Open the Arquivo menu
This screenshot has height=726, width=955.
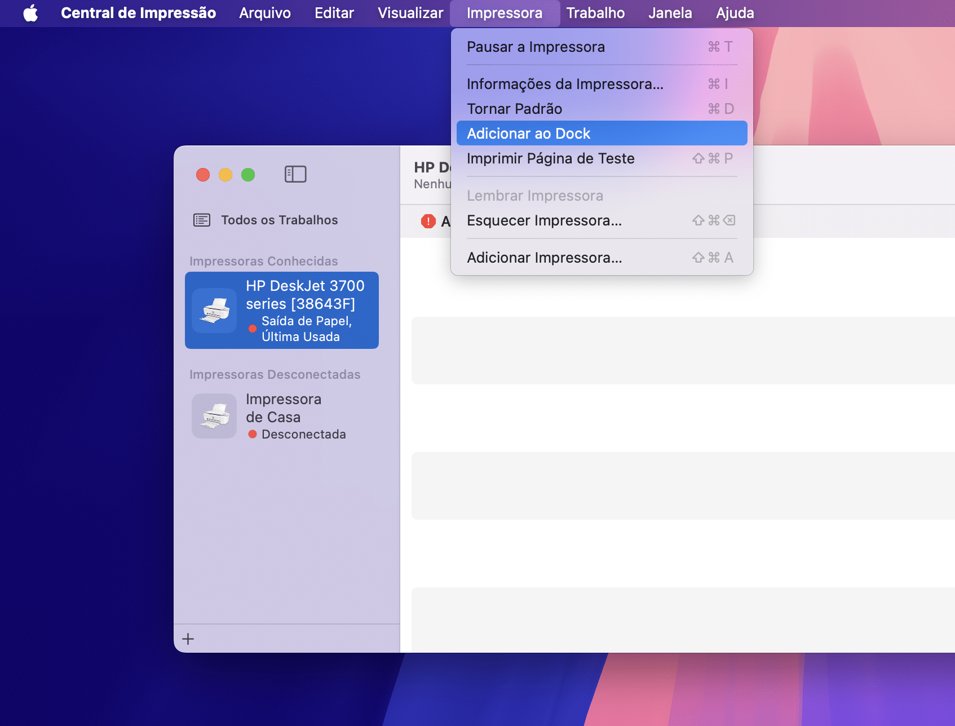[265, 13]
